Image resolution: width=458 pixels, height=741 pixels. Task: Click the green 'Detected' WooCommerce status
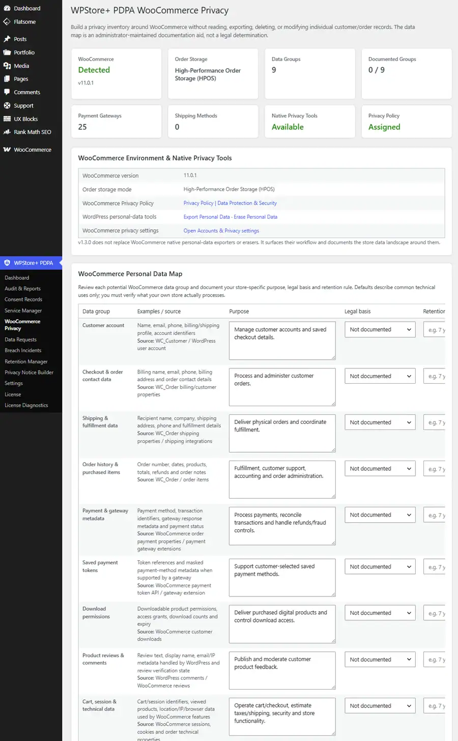[x=94, y=70]
